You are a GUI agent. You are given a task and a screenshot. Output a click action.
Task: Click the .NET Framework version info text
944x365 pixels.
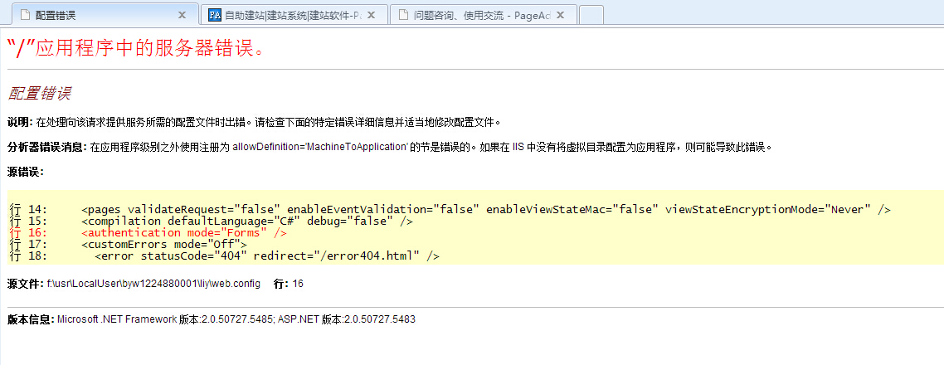click(236, 319)
